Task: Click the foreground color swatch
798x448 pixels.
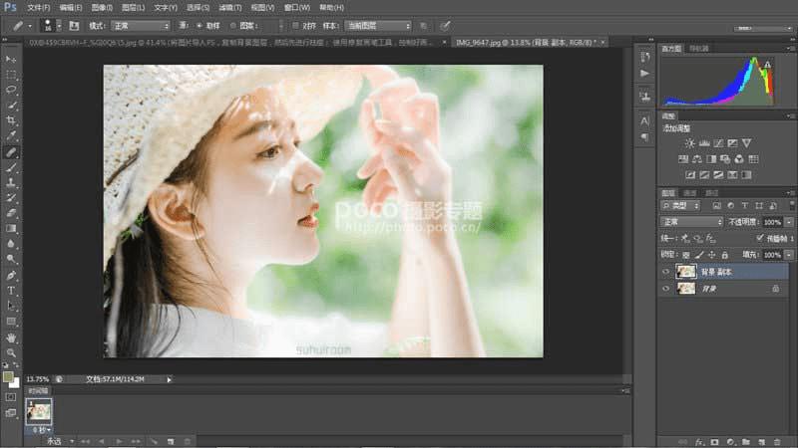Action: pyautogui.click(x=8, y=377)
